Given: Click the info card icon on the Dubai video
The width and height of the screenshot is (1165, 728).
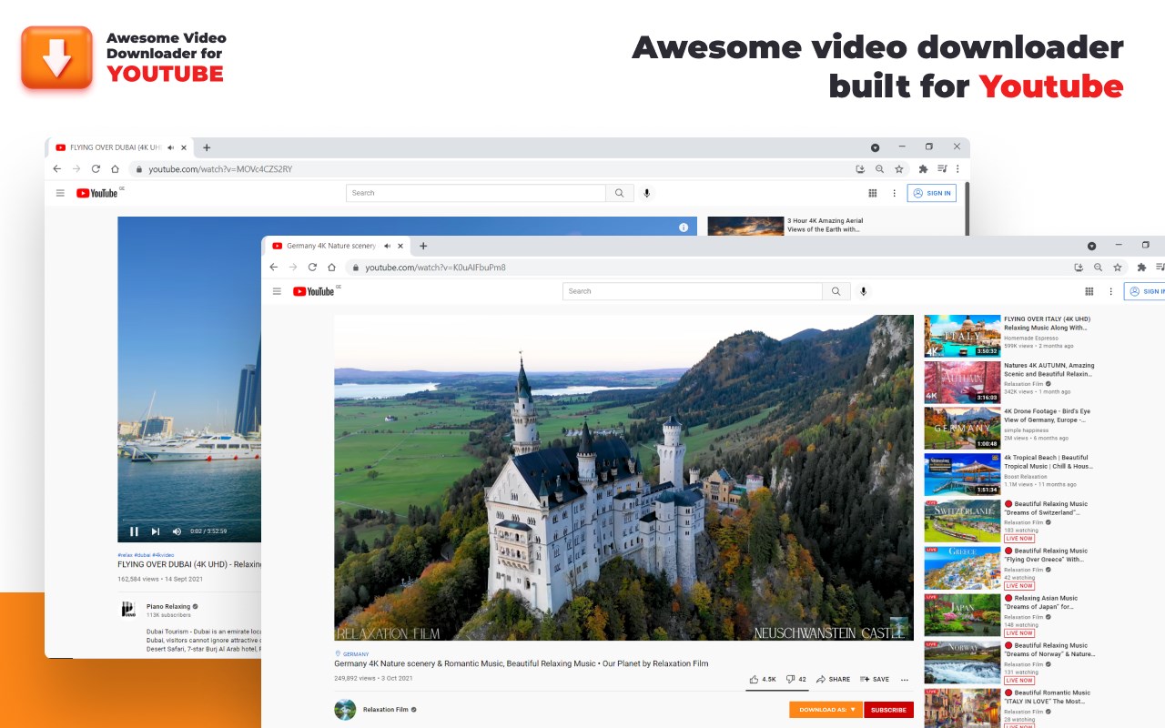Looking at the screenshot, I should click(684, 227).
